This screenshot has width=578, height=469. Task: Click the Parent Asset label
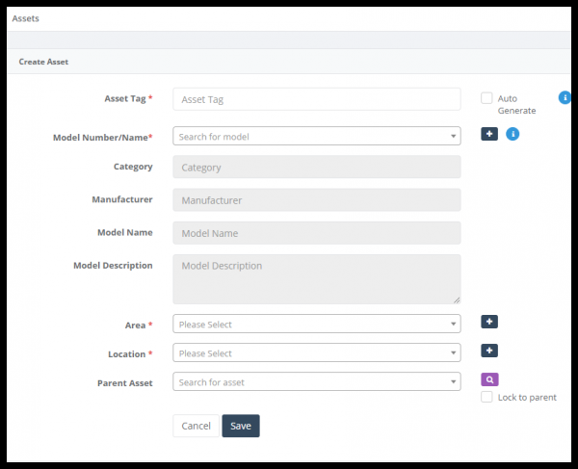pyautogui.click(x=124, y=383)
